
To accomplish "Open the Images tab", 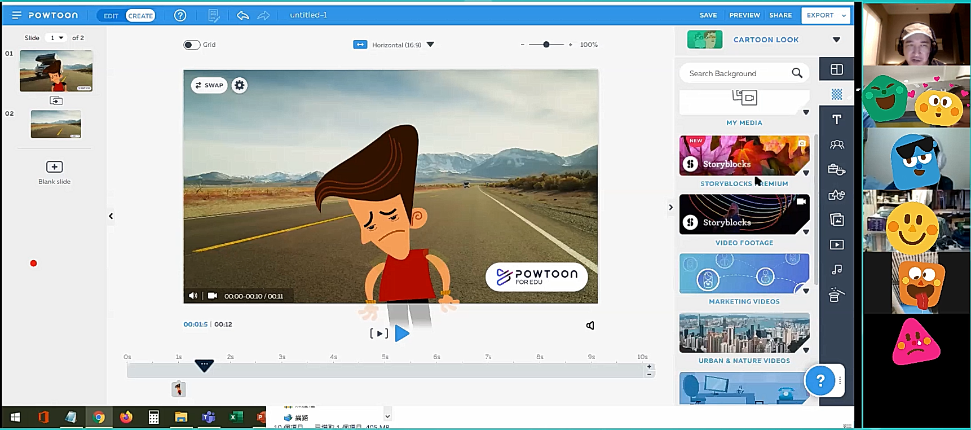I will tap(837, 220).
